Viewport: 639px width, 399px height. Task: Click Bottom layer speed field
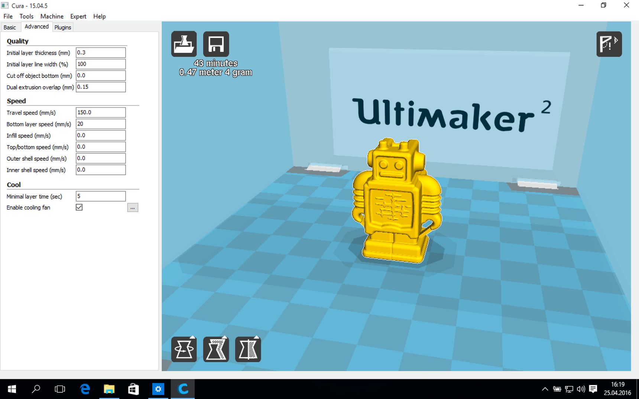[101, 124]
